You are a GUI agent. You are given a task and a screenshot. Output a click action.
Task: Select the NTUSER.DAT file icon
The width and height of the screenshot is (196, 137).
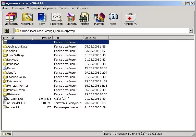[5, 99]
